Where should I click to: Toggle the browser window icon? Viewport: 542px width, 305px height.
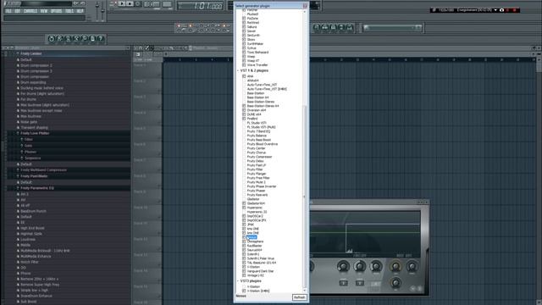tap(341, 27)
